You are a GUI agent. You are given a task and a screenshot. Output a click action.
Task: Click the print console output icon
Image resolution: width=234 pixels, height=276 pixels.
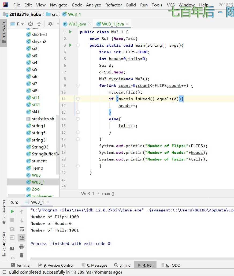click(22, 247)
